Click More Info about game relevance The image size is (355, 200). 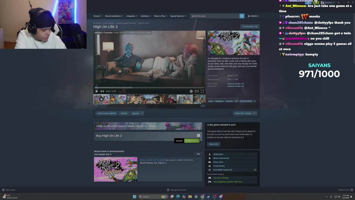tap(214, 144)
